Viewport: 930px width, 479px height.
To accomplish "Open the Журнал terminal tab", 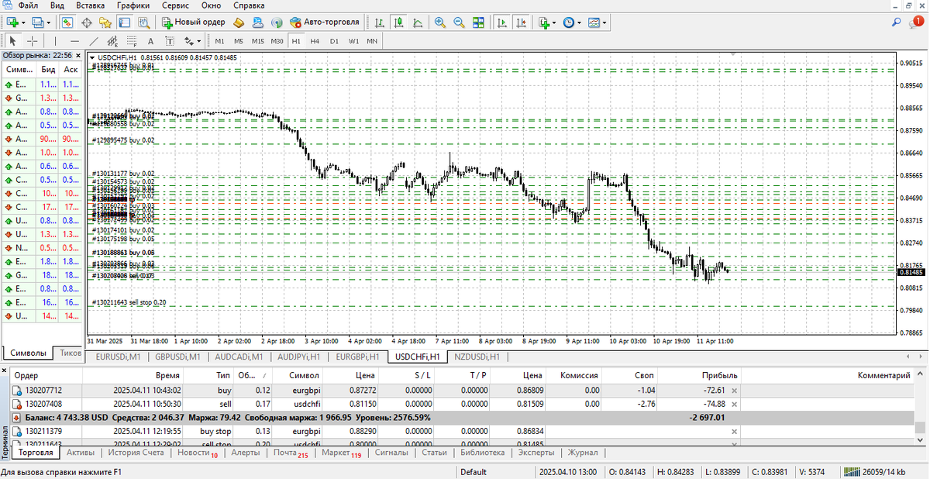I will point(583,453).
